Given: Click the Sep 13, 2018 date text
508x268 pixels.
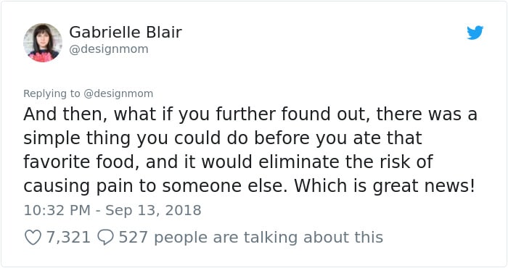Looking at the screenshot, I should point(153,211).
